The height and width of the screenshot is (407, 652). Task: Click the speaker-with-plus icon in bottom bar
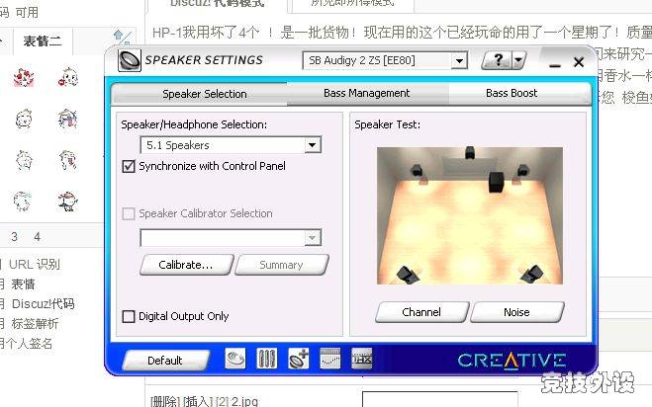pos(298,360)
